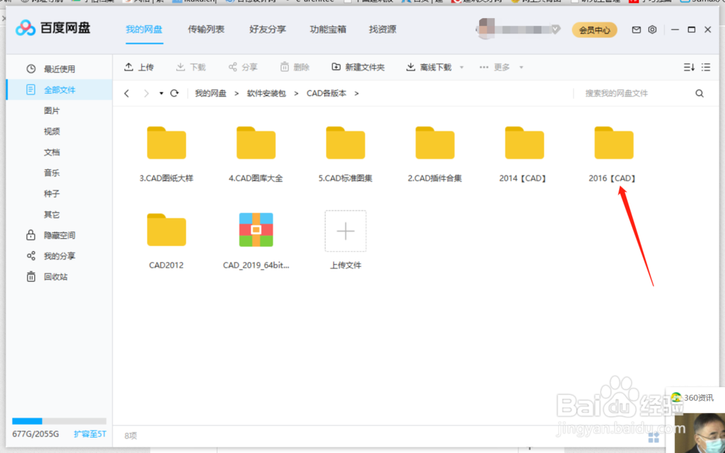The height and width of the screenshot is (453, 725).
Task: Open the 5.CAD标准图集 folder
Action: point(345,143)
